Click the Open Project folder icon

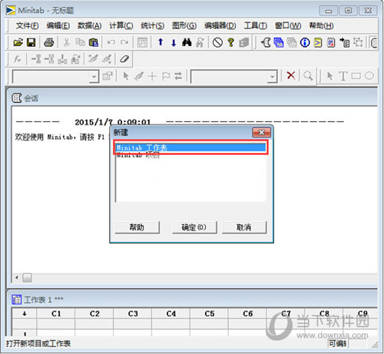click(18, 42)
